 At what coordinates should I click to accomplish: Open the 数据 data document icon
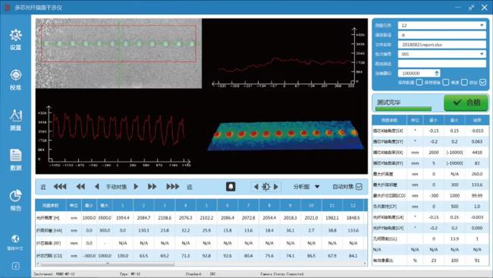(15, 156)
